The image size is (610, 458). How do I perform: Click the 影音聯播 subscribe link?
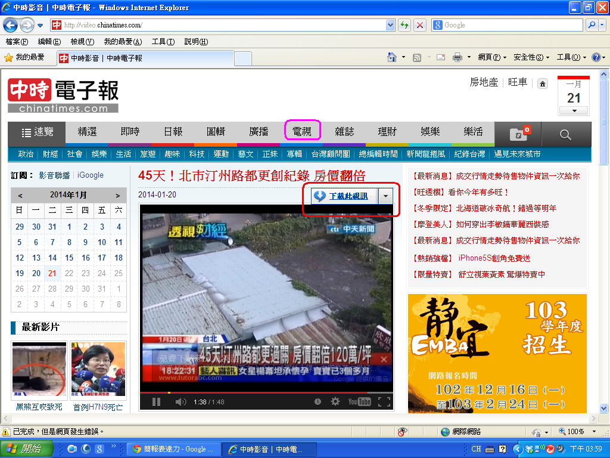(x=54, y=175)
